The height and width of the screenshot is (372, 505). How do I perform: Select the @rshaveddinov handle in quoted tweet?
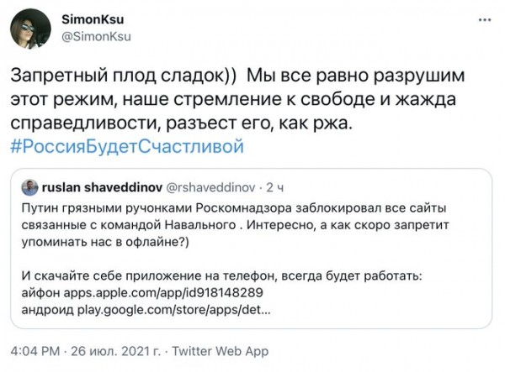pyautogui.click(x=210, y=187)
